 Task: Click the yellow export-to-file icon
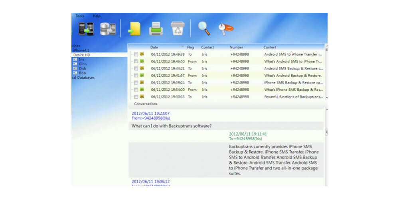[x=134, y=28]
